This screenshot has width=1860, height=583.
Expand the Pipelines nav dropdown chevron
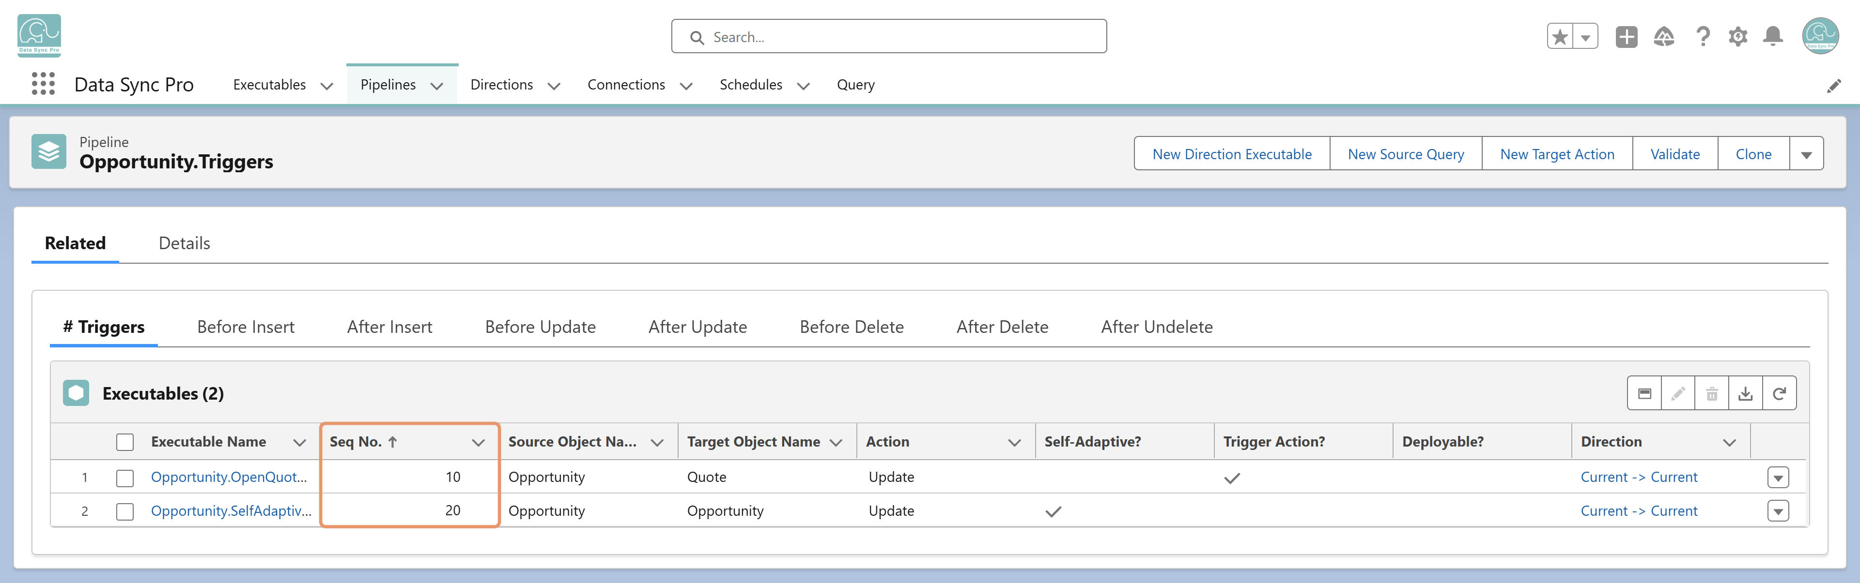(x=437, y=86)
